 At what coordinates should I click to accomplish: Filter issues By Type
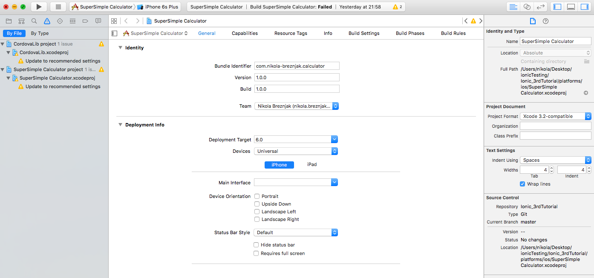40,33
